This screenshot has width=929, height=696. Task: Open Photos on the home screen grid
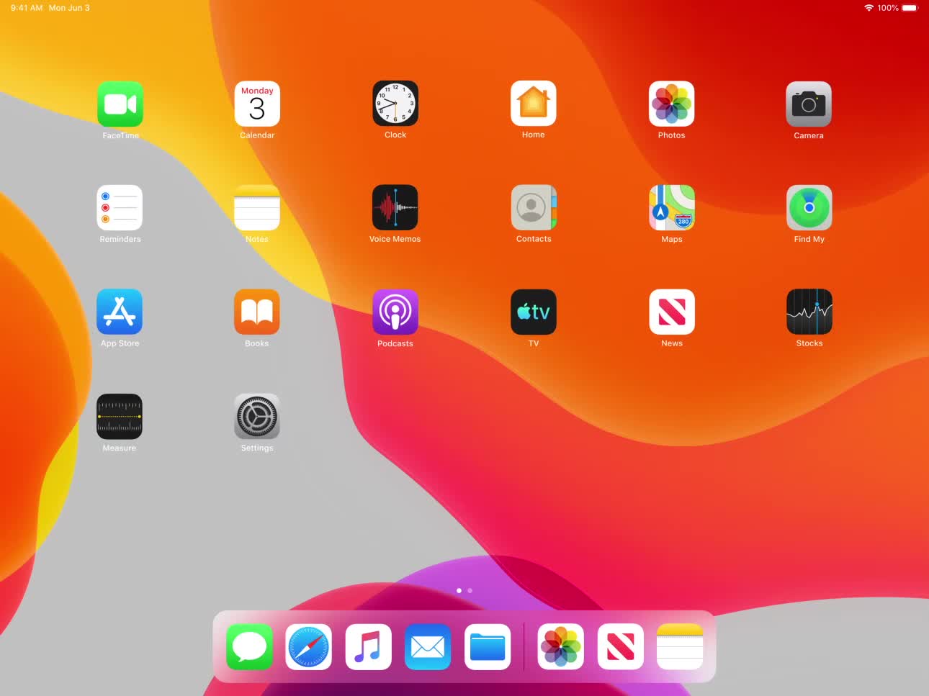click(x=672, y=104)
